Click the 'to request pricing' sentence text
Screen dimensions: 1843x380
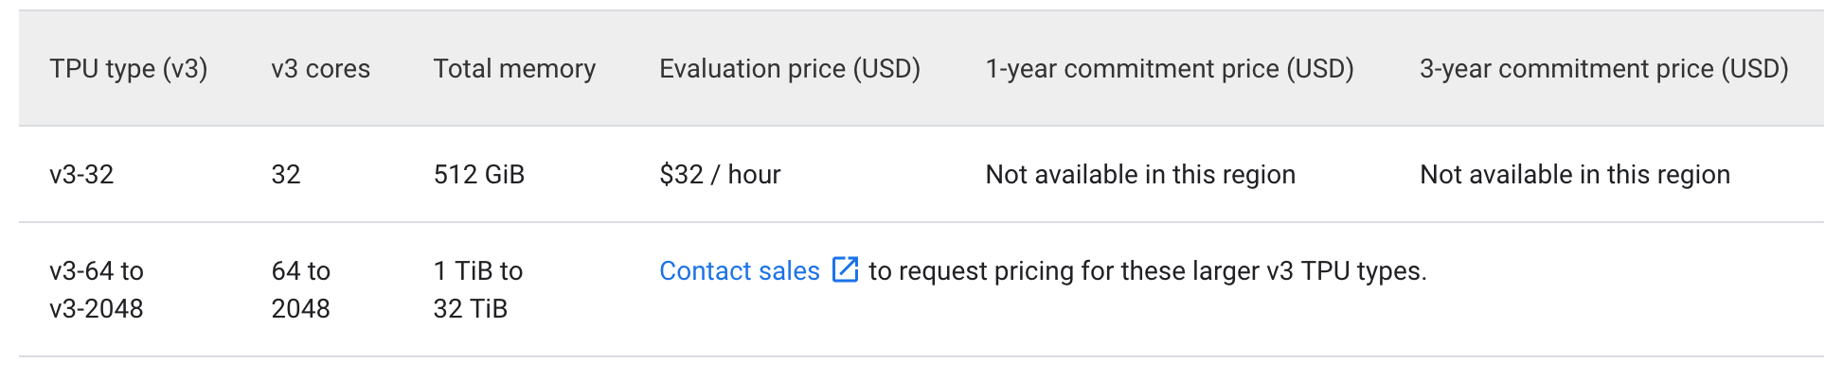tap(1147, 271)
